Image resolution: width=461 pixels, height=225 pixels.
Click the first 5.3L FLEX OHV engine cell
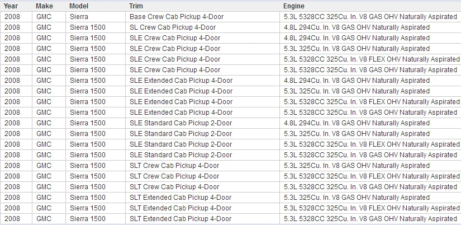point(370,59)
